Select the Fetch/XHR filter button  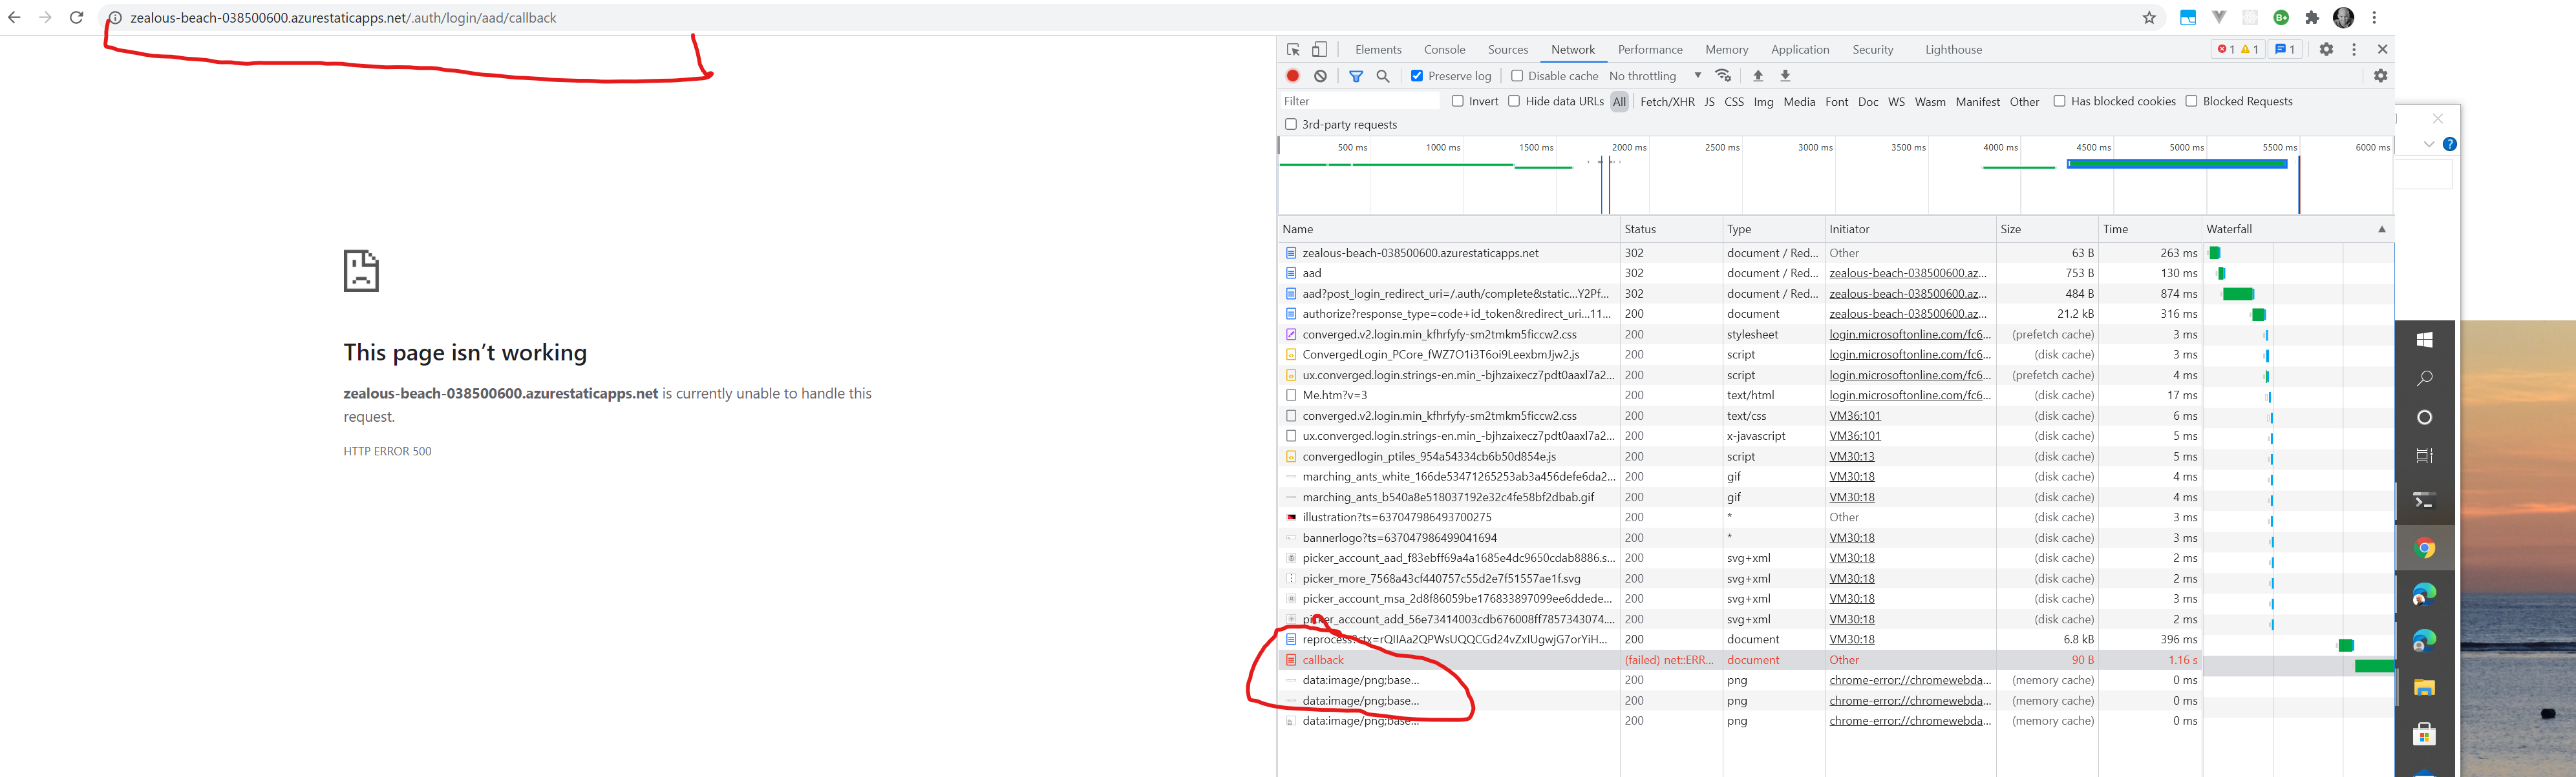pos(1667,102)
